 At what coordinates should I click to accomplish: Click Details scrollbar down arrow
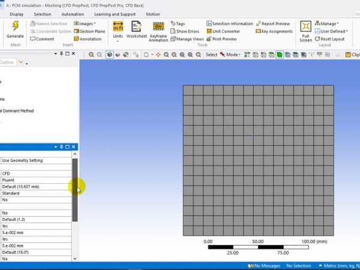(x=75, y=259)
